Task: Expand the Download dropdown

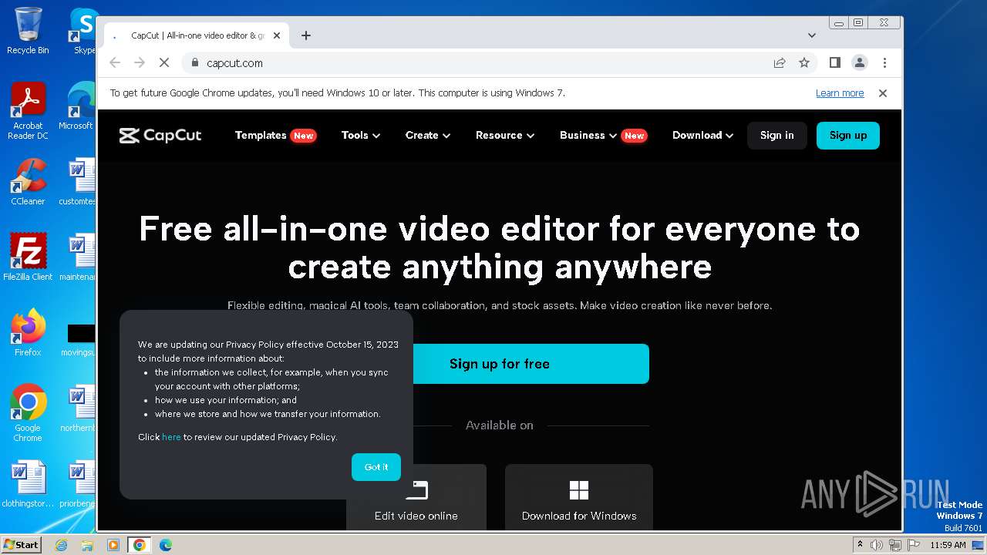Action: (702, 135)
